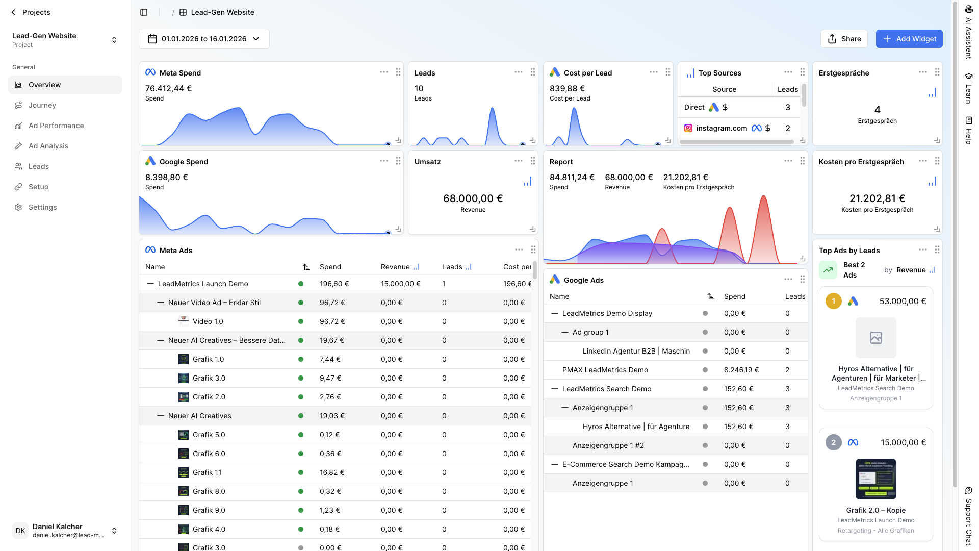Click the Add Widget button
Viewport: 979px width, 551px height.
909,39
